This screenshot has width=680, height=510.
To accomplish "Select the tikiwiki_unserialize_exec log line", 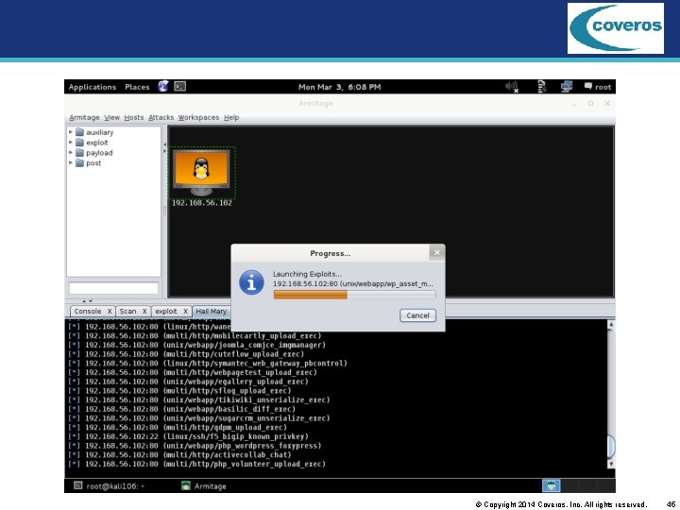I will coord(198,399).
